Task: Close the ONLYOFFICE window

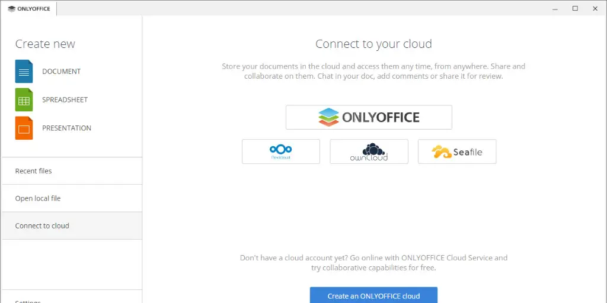Action: point(595,8)
